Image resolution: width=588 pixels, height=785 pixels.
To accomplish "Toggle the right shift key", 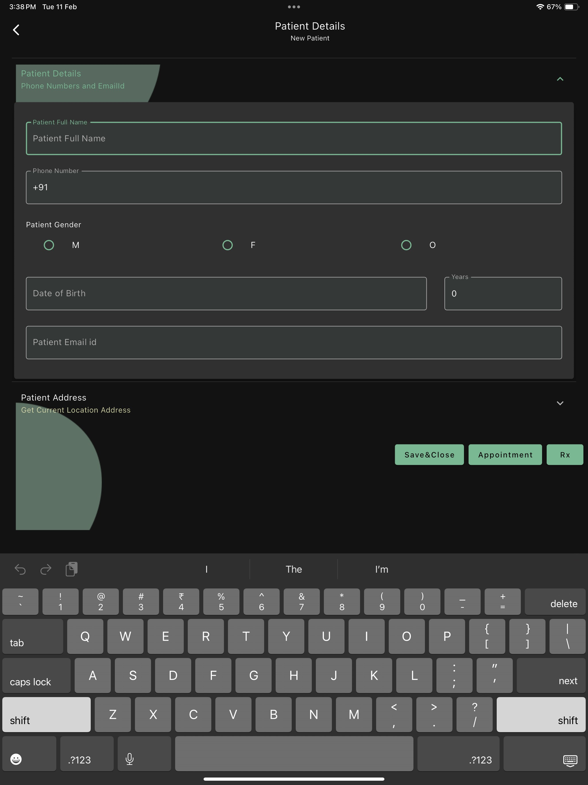I will point(541,715).
